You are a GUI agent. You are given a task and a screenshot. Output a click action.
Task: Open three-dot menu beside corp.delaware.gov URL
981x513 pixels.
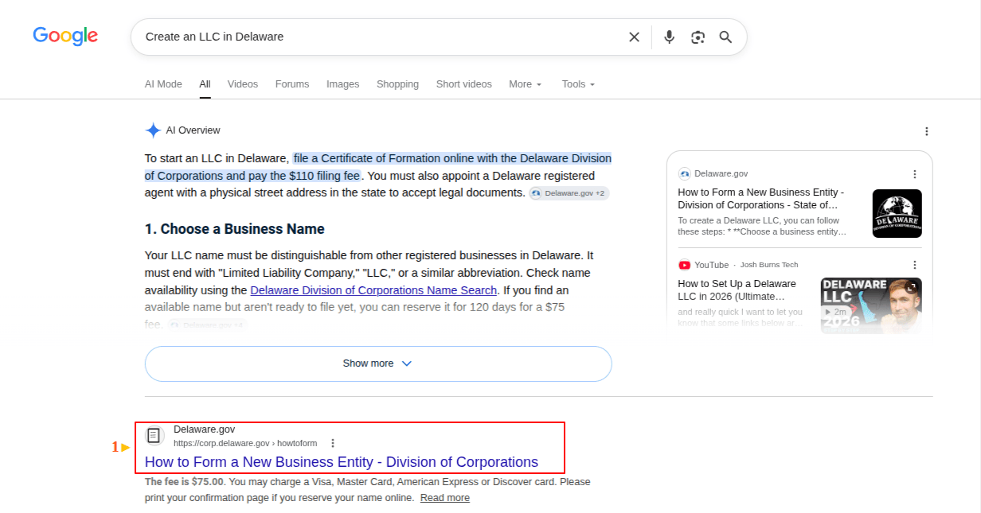click(333, 443)
